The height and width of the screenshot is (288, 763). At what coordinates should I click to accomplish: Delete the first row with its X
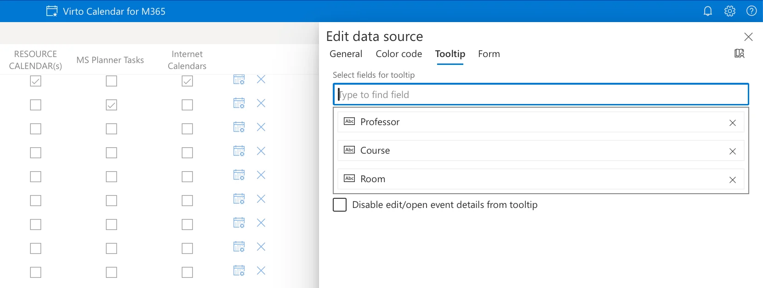click(261, 80)
